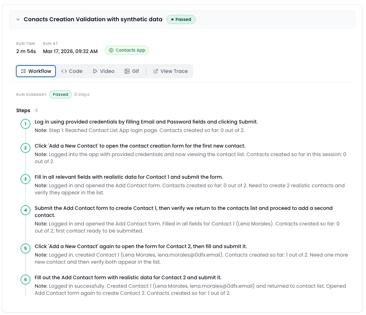Open the Video tab
Screen dimensions: 366x315
[104, 71]
